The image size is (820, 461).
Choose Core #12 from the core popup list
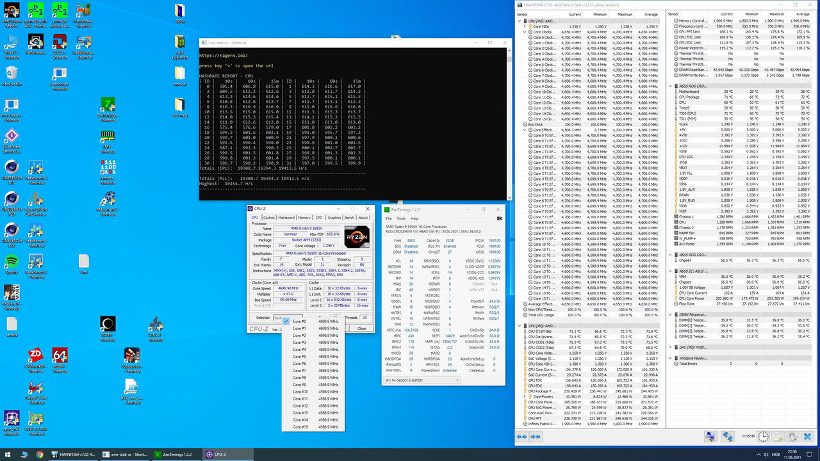pos(300,406)
